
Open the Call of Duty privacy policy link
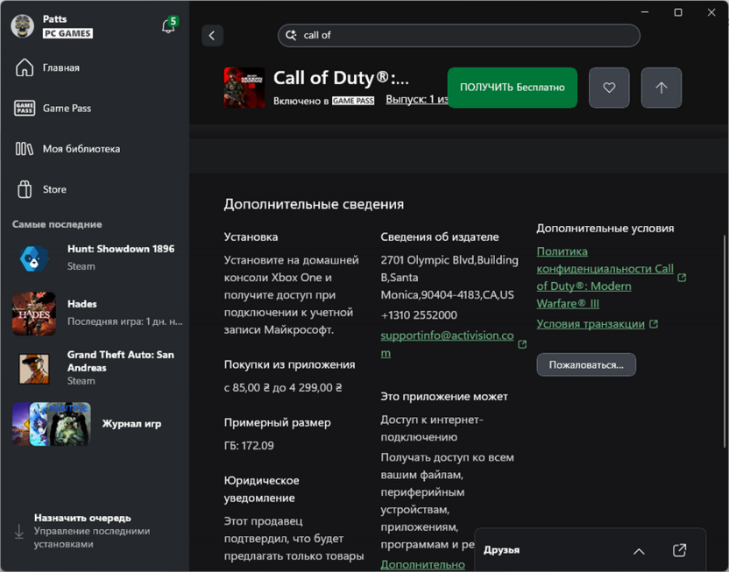(x=605, y=269)
